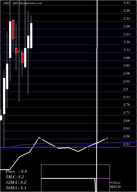Click the 2.66 price level label
137x192 pixels.
coord(127,120)
